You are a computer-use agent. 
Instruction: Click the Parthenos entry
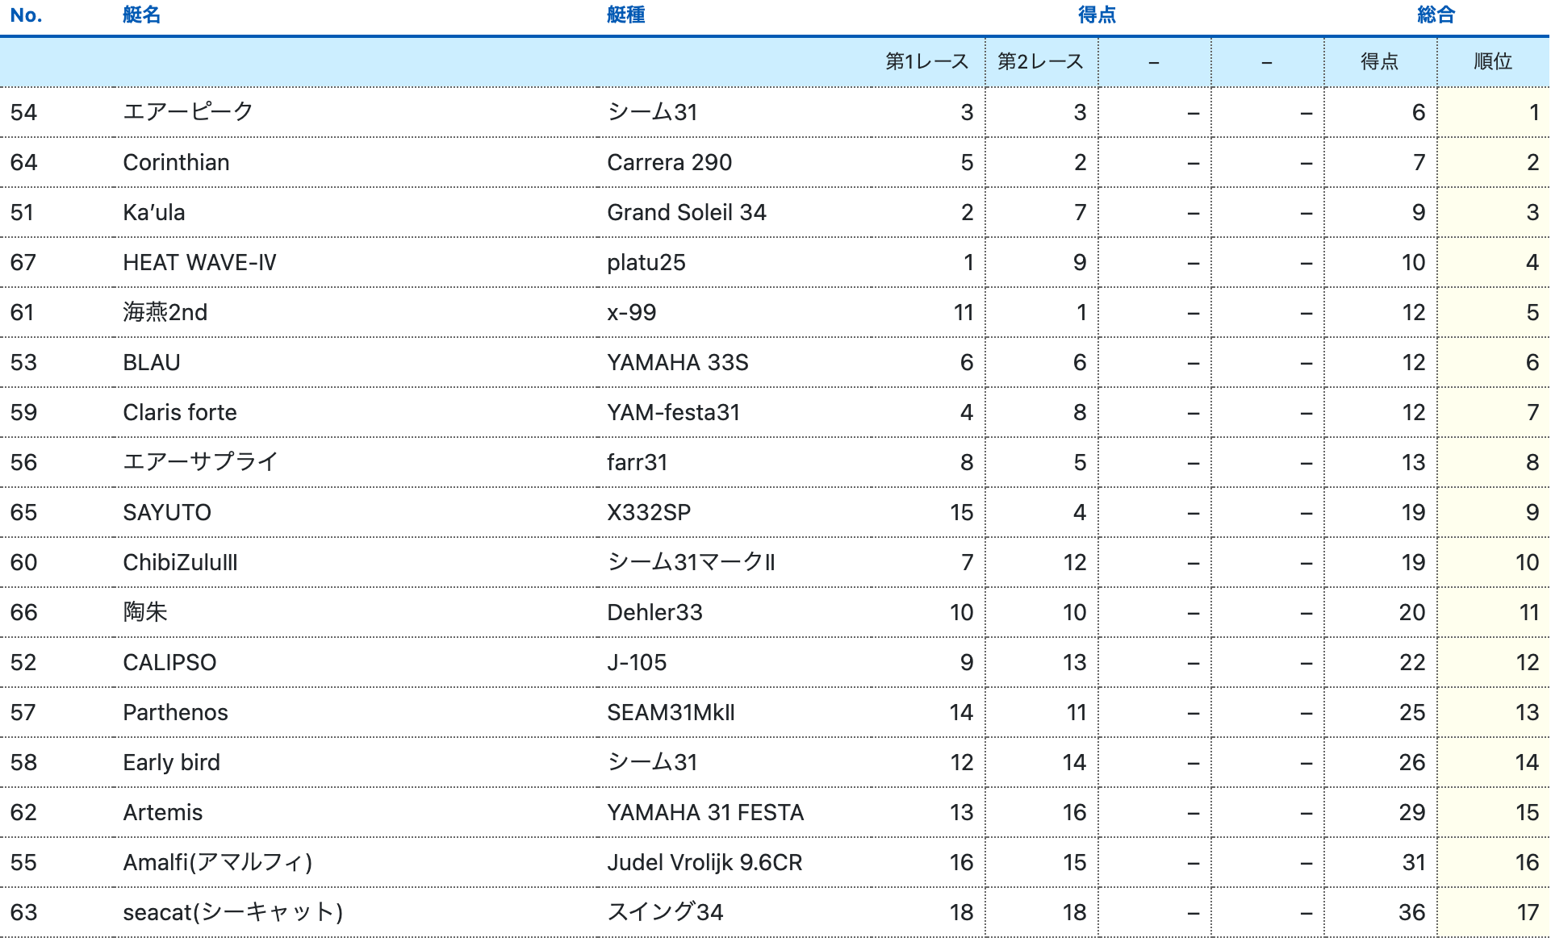(175, 712)
